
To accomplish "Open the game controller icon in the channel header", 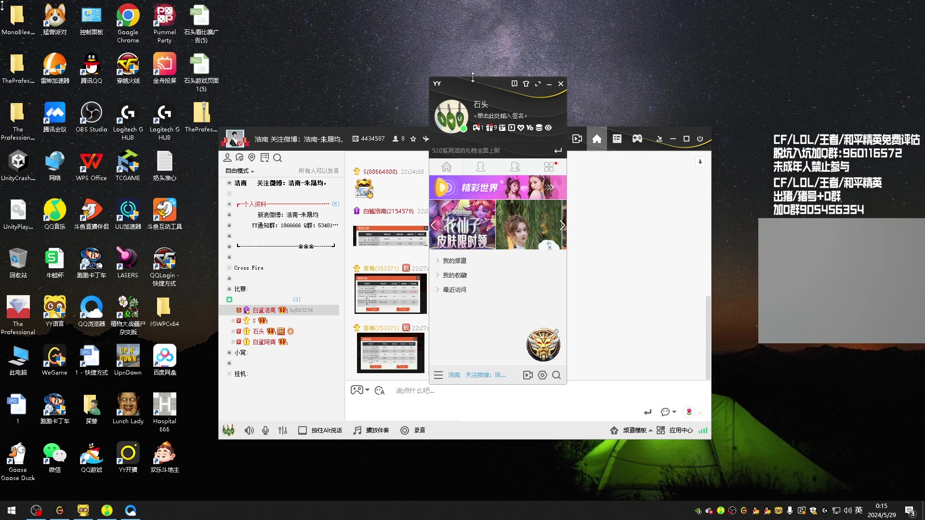I will point(637,139).
